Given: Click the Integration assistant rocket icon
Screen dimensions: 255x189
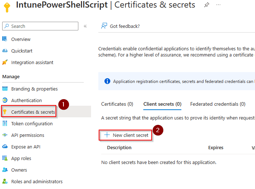Looking at the screenshot, I should (5, 62).
